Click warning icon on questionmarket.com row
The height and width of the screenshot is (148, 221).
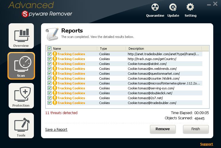(55, 74)
